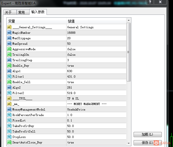Click the double icon next to StopLoss
This screenshot has height=147, width=173.
[x=9, y=137]
